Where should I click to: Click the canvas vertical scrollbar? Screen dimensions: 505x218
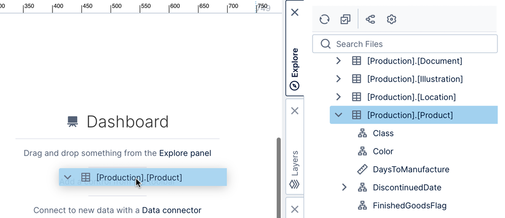coord(279,178)
